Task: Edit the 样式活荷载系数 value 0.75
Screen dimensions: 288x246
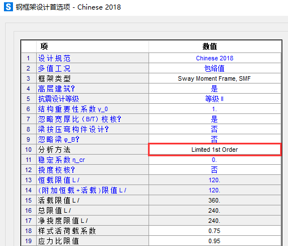Action: [x=215, y=231]
